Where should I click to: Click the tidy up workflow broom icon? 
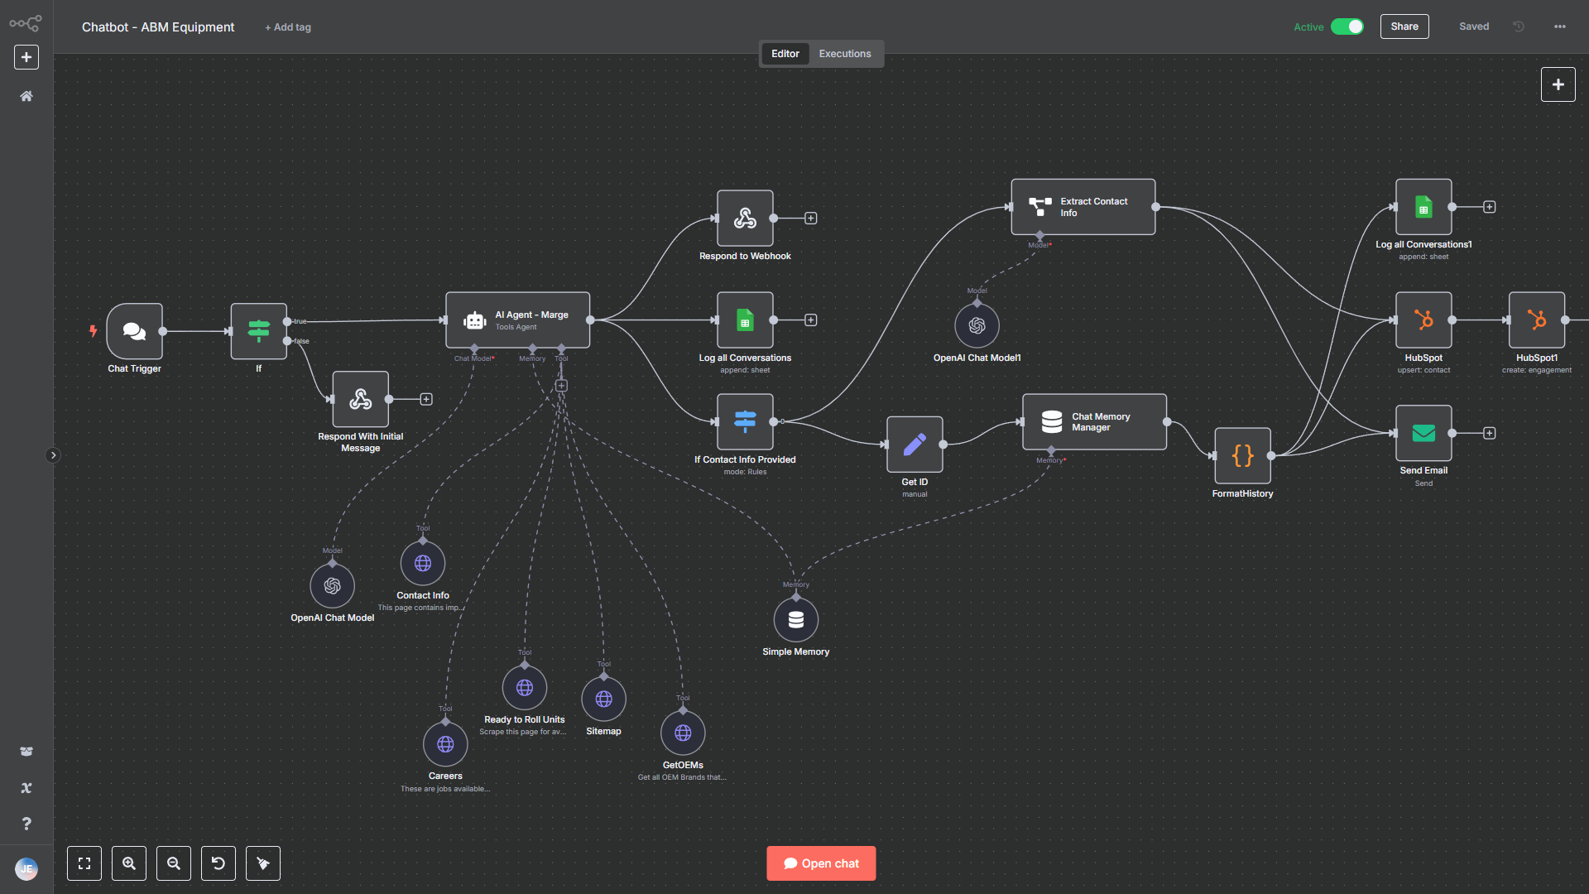(x=263, y=863)
